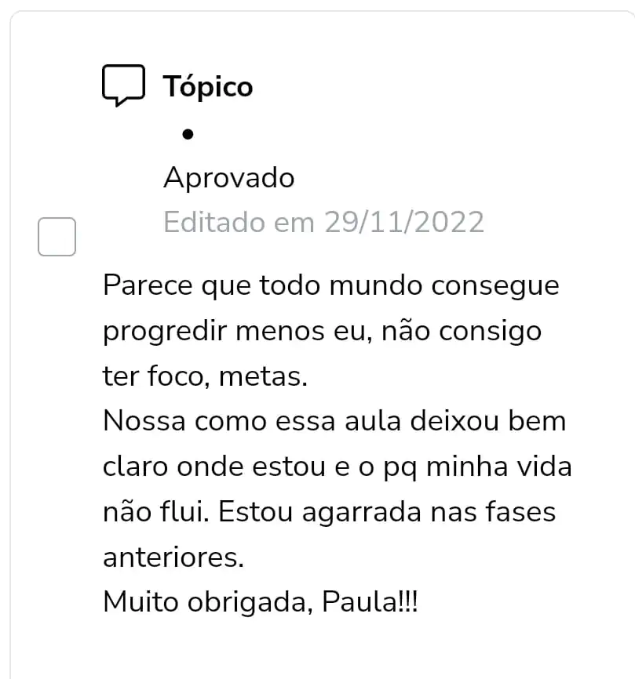Click the word "anteriores."
This screenshot has height=679, width=635.
point(174,558)
